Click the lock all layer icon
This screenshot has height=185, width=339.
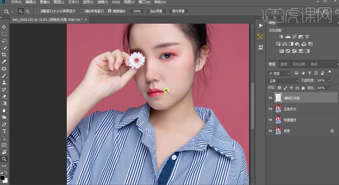(x=303, y=88)
